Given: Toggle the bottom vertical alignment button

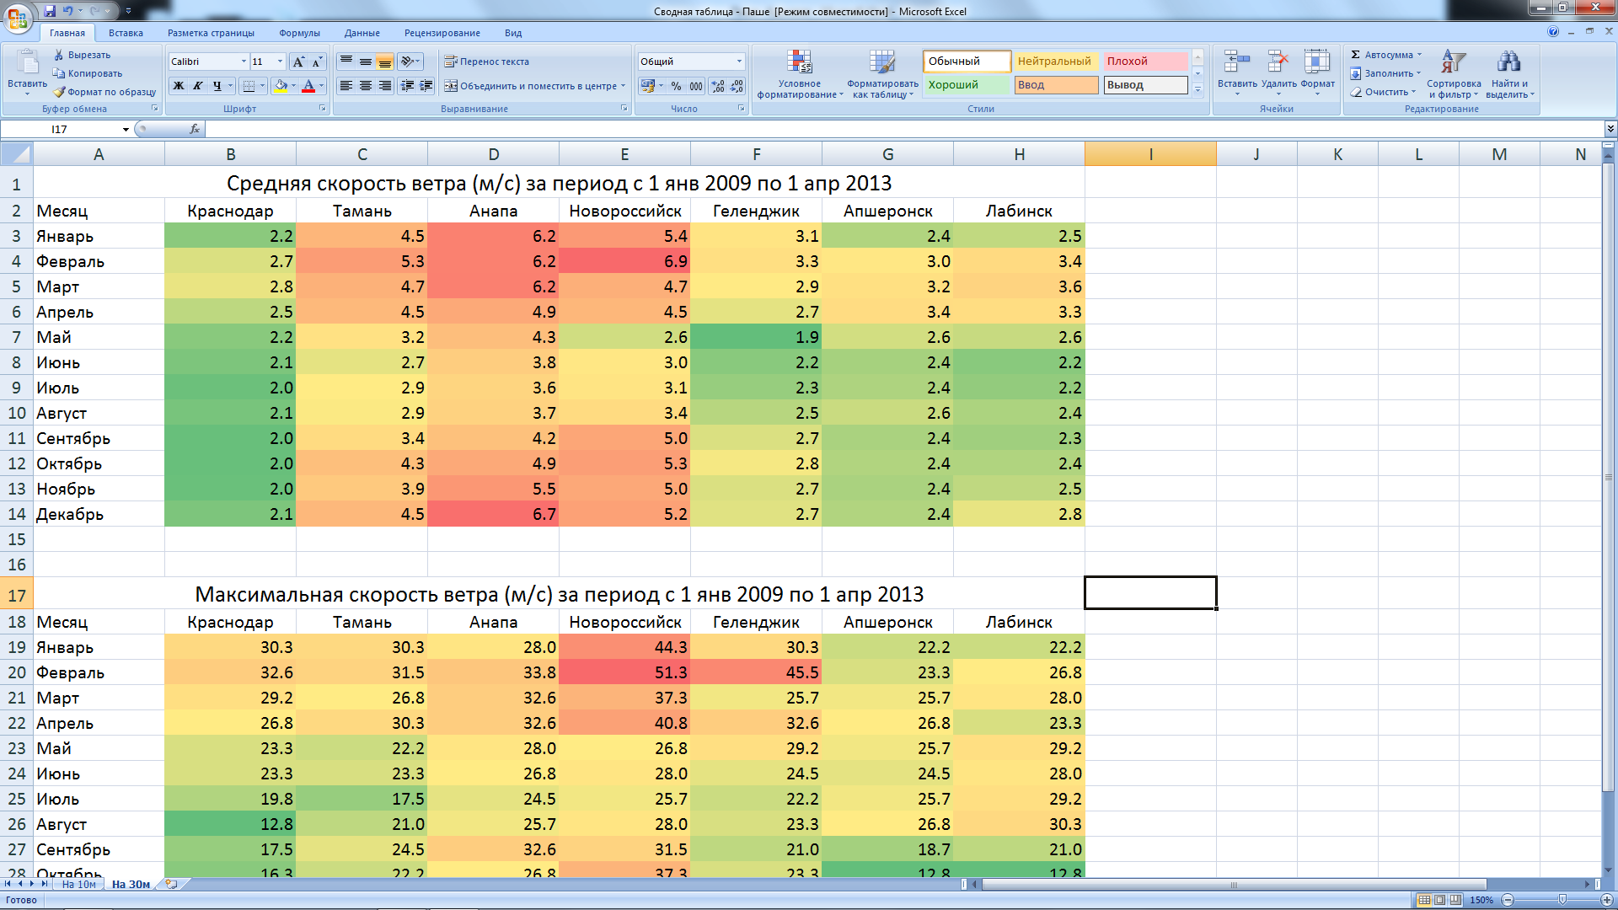Looking at the screenshot, I should pyautogui.click(x=384, y=62).
